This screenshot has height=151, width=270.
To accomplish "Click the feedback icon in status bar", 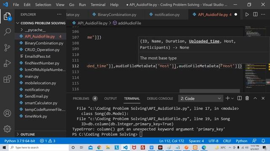I will pos(254,141).
